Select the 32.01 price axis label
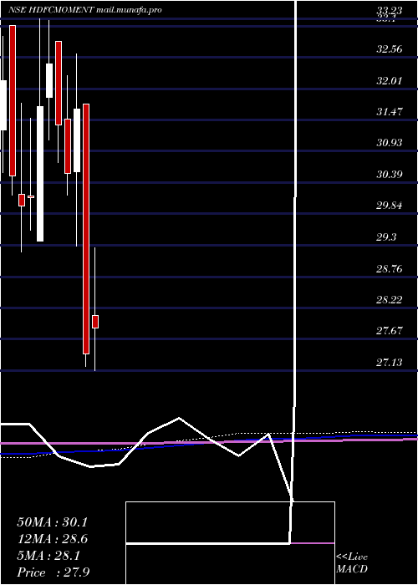Image resolution: width=418 pixels, height=585 pixels. coord(389,80)
